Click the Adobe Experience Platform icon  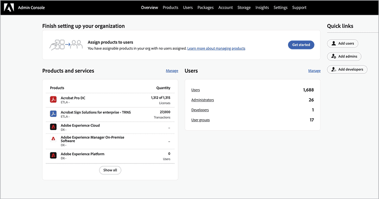(x=53, y=155)
